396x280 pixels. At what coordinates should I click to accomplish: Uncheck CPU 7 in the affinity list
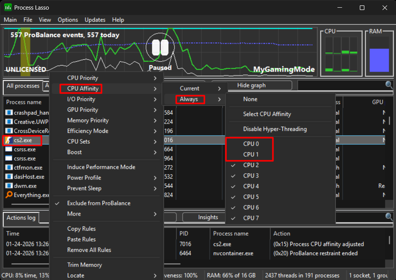coord(252,218)
